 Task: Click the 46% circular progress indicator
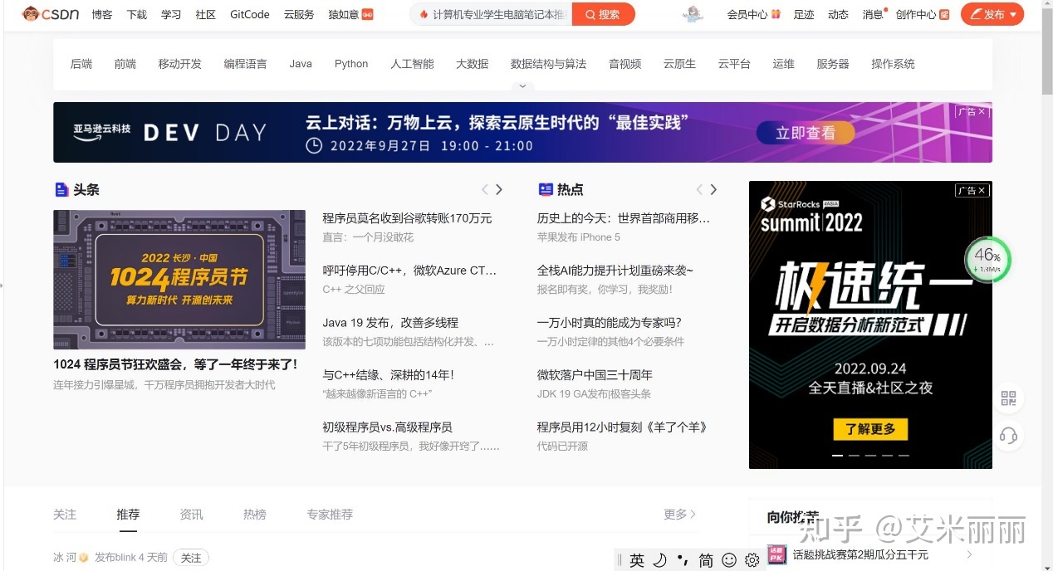(987, 260)
